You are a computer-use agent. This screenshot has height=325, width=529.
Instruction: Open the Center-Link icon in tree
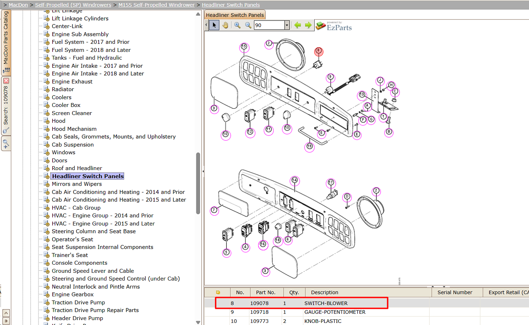pyautogui.click(x=47, y=26)
